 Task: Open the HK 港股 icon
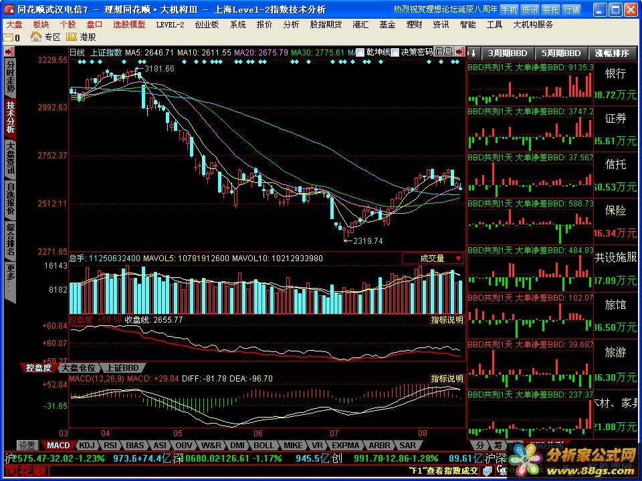[72, 37]
